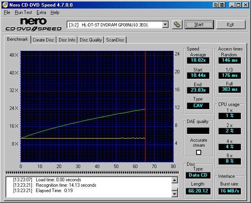Click the Start button
This screenshot has width=251, height=203.
coord(199,24)
